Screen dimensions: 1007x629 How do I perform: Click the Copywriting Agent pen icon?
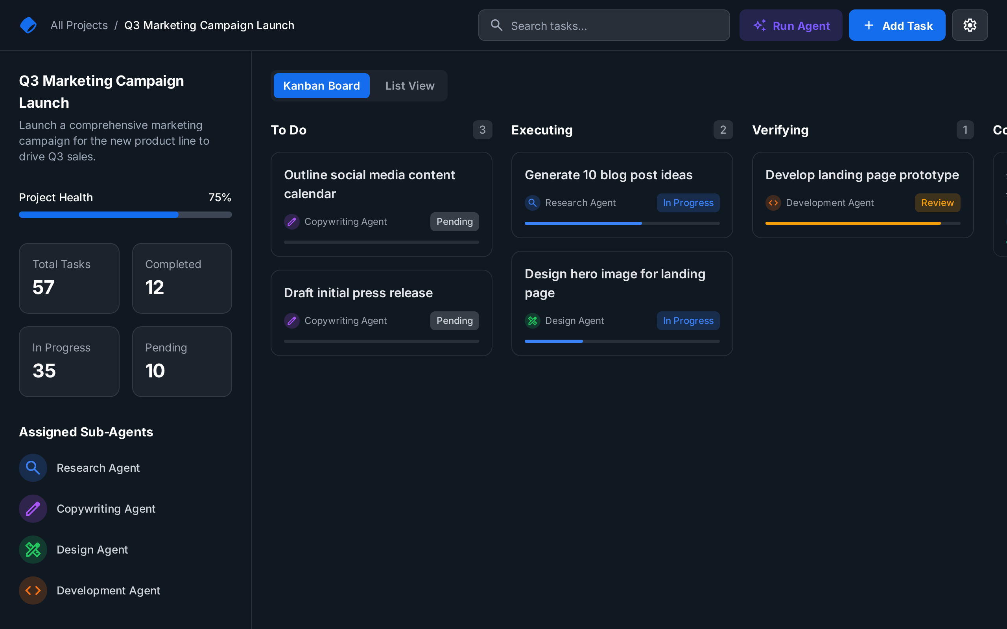(33, 508)
